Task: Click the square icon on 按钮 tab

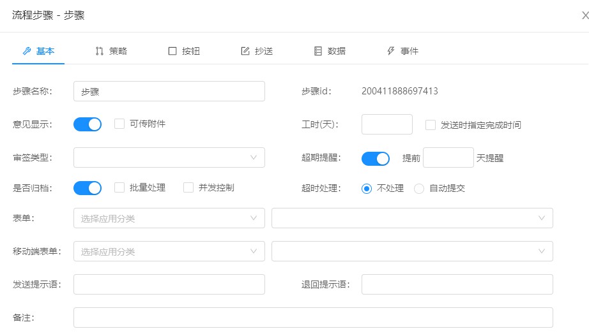Action: coord(172,51)
